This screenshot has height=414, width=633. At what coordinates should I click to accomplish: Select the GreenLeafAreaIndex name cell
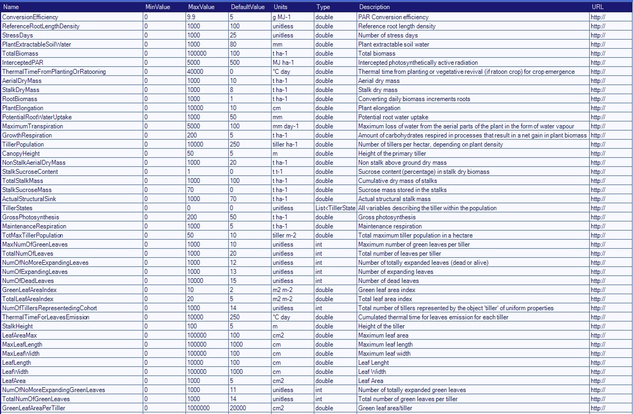72,289
